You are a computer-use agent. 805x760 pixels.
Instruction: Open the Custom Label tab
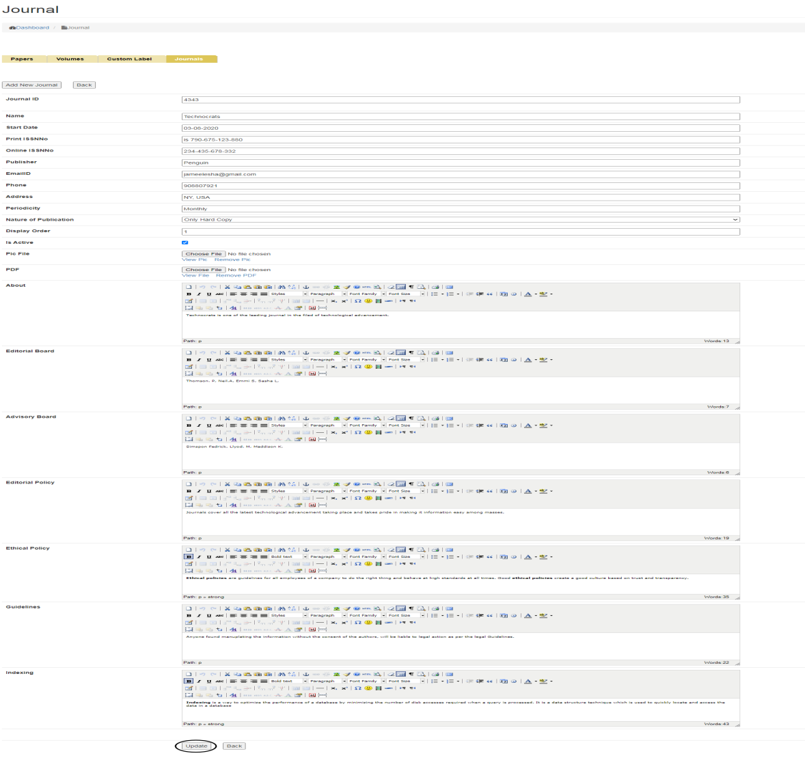click(x=129, y=59)
